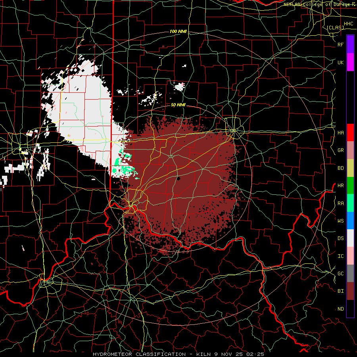The width and height of the screenshot is (357, 357).
Task: Click the 'RA' legend label
Action: point(340,203)
